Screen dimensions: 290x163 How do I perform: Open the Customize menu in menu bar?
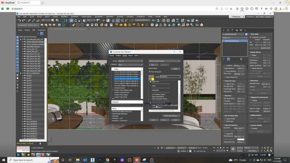tap(110, 17)
